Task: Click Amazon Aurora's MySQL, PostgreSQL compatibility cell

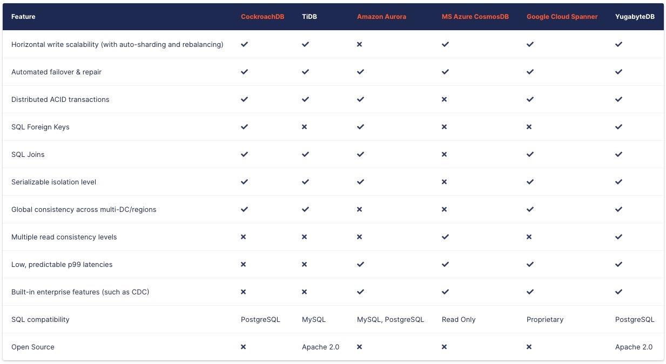Action: pyautogui.click(x=390, y=319)
